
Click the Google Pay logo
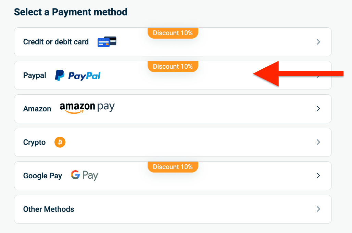(x=85, y=176)
